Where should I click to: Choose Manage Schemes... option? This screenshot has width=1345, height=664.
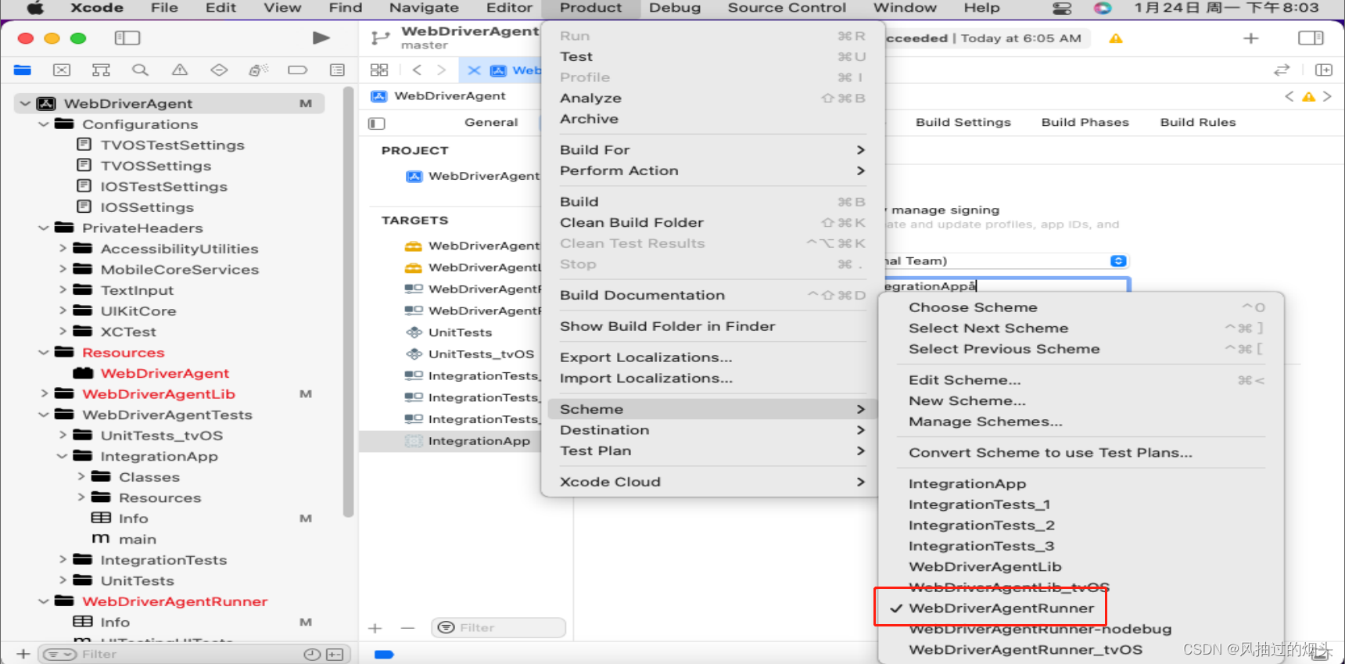click(1081, 422)
